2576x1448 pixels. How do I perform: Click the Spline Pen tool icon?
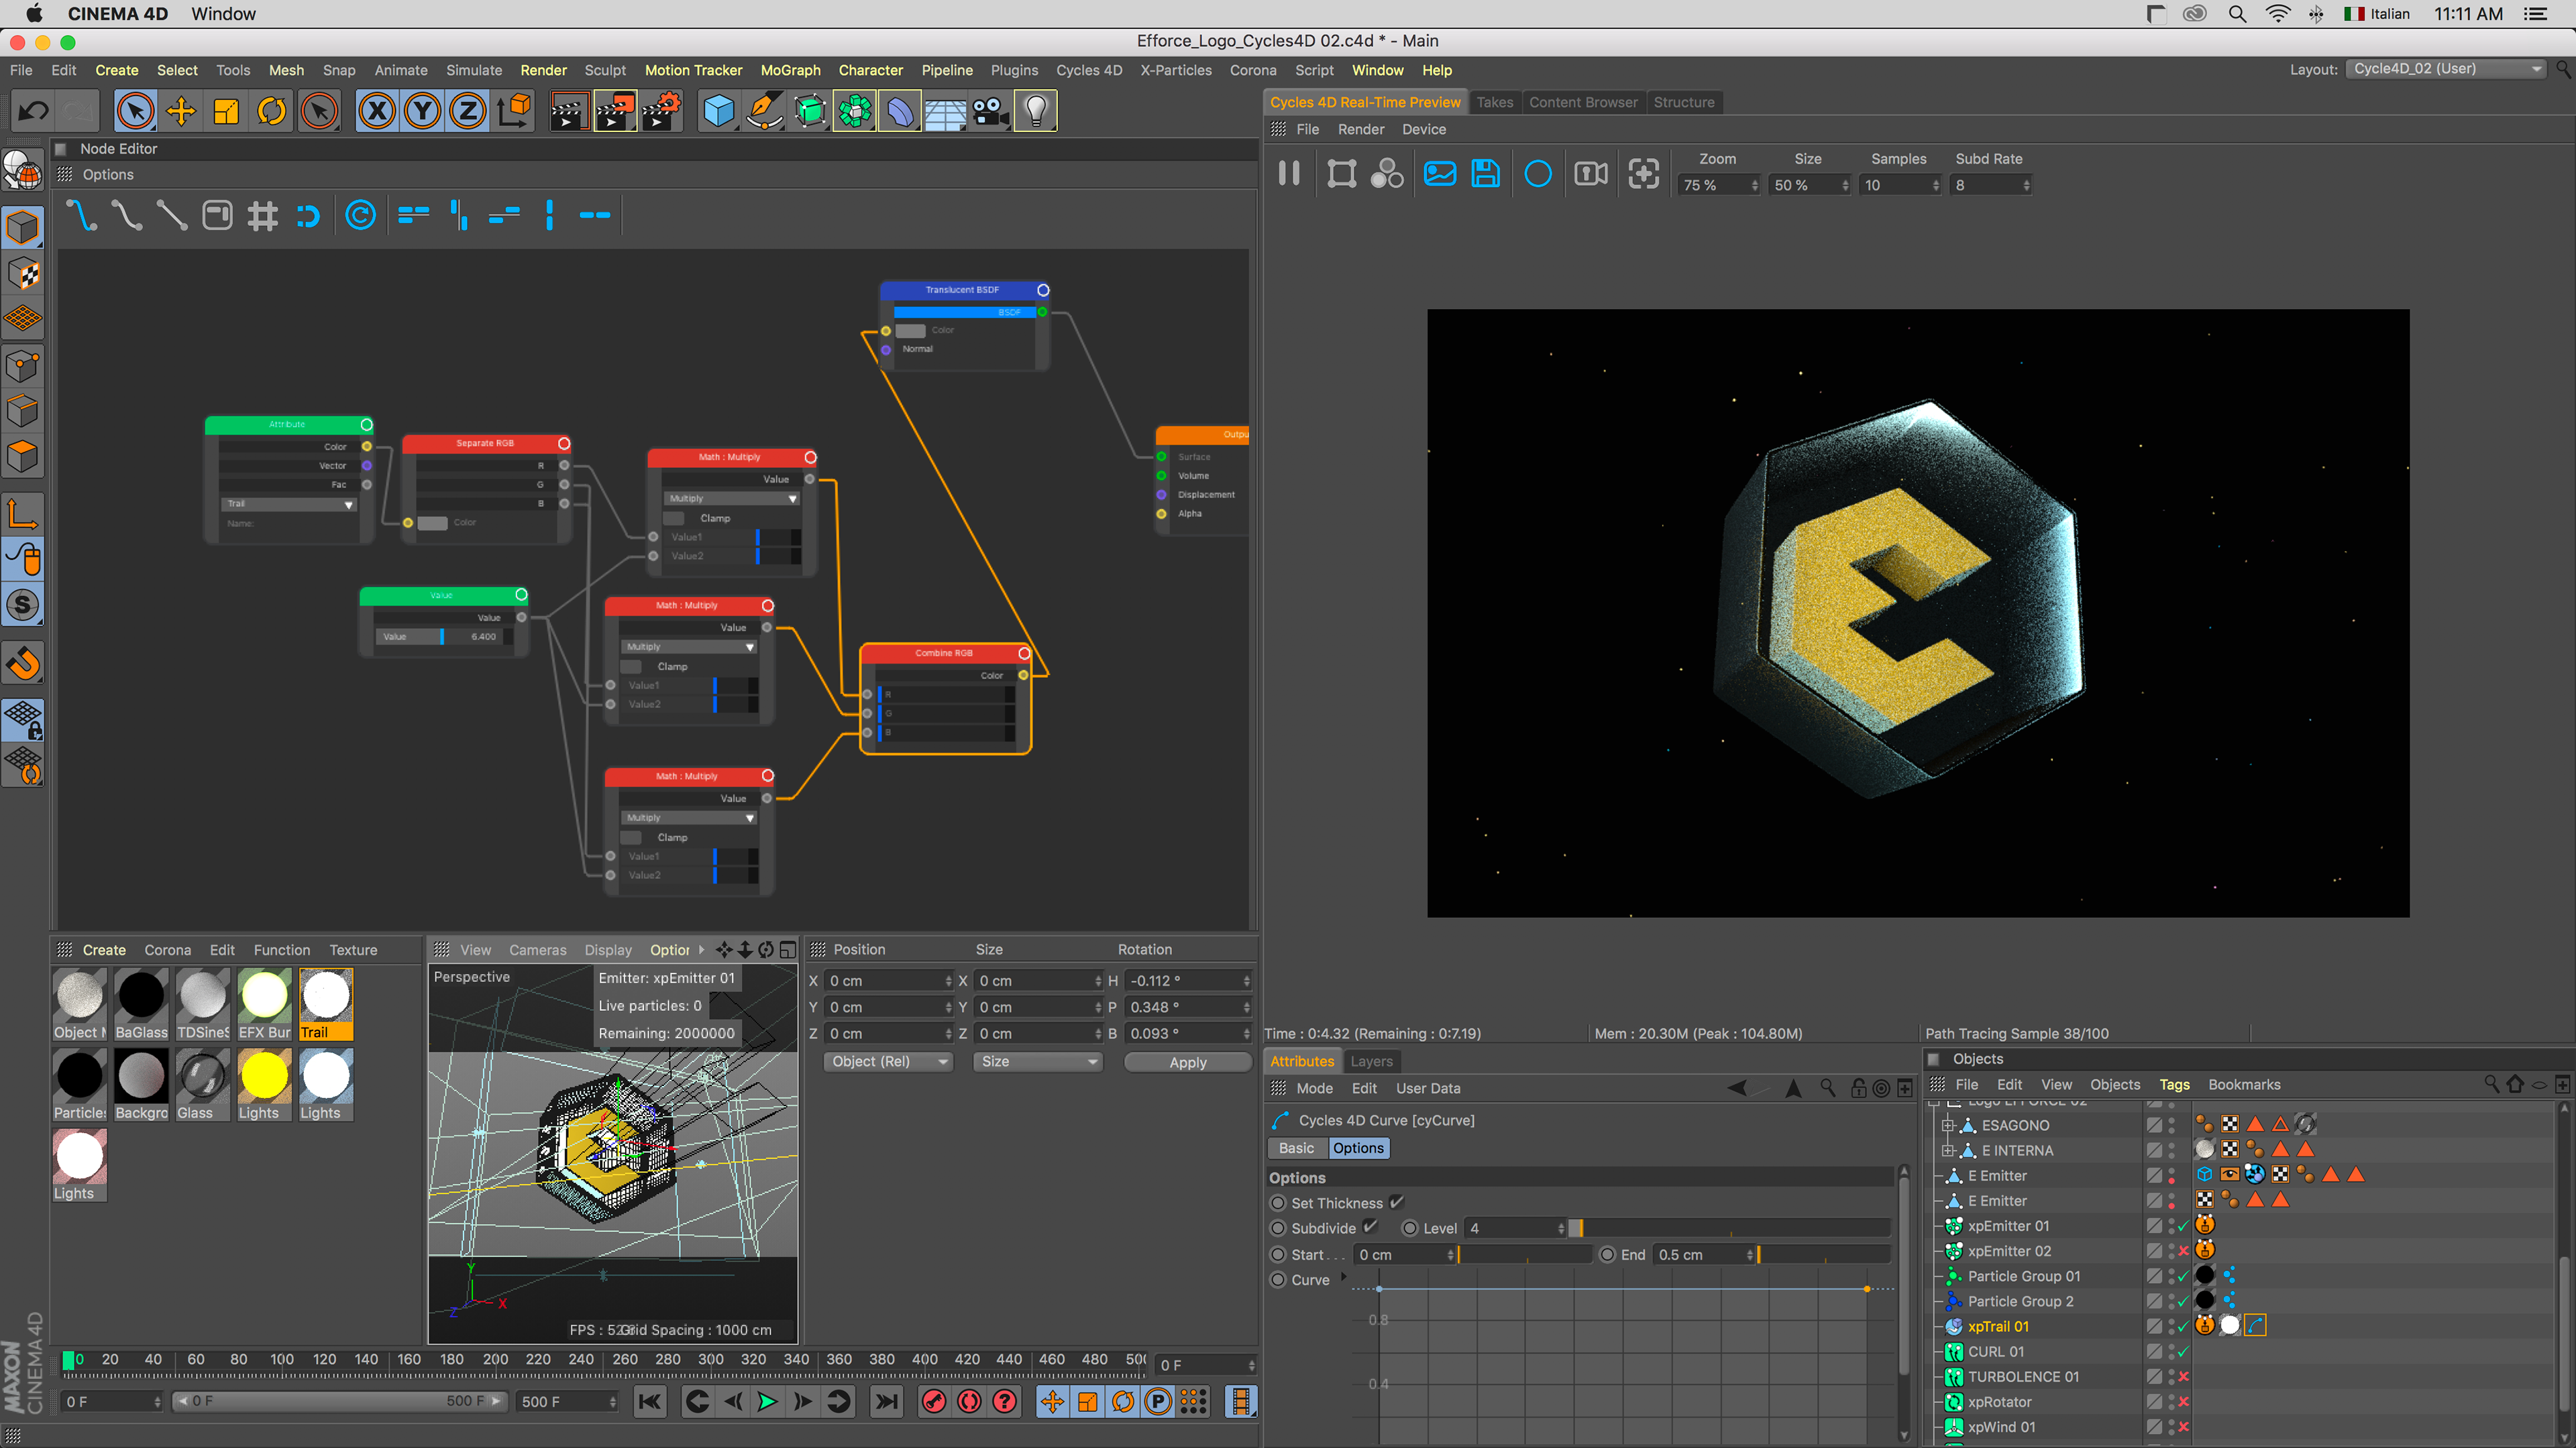coord(764,111)
